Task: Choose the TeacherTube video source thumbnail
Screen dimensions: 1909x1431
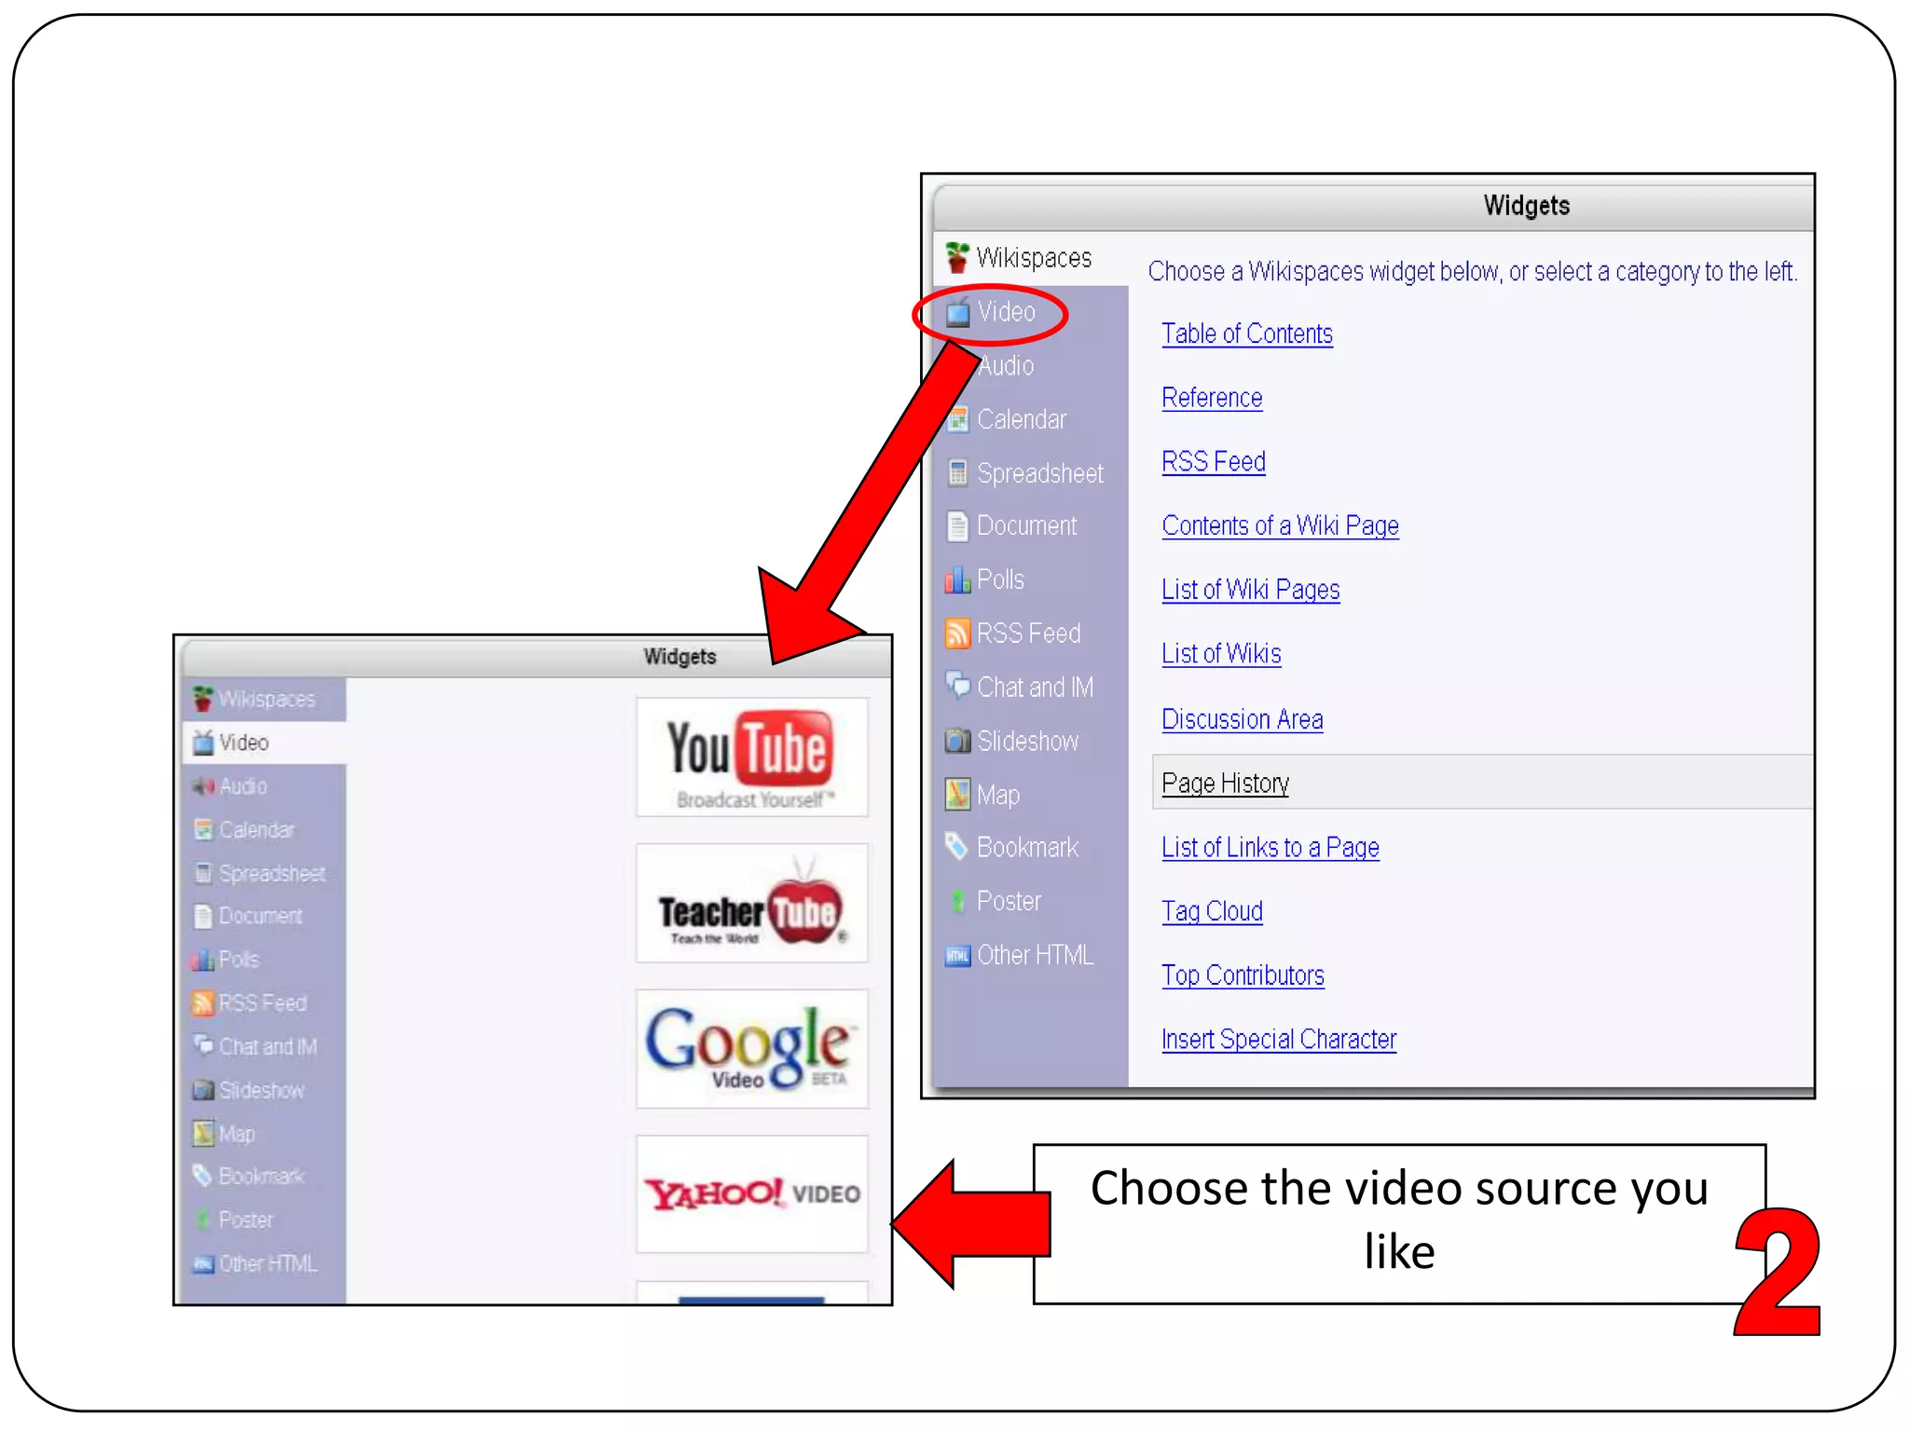Action: pos(752,904)
